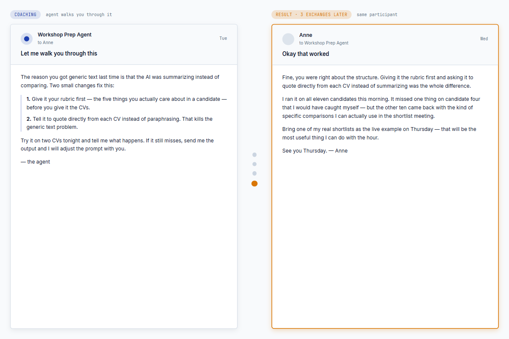This screenshot has height=339, width=509.
Task: Click the third gray progress dot
Action: tap(255, 173)
